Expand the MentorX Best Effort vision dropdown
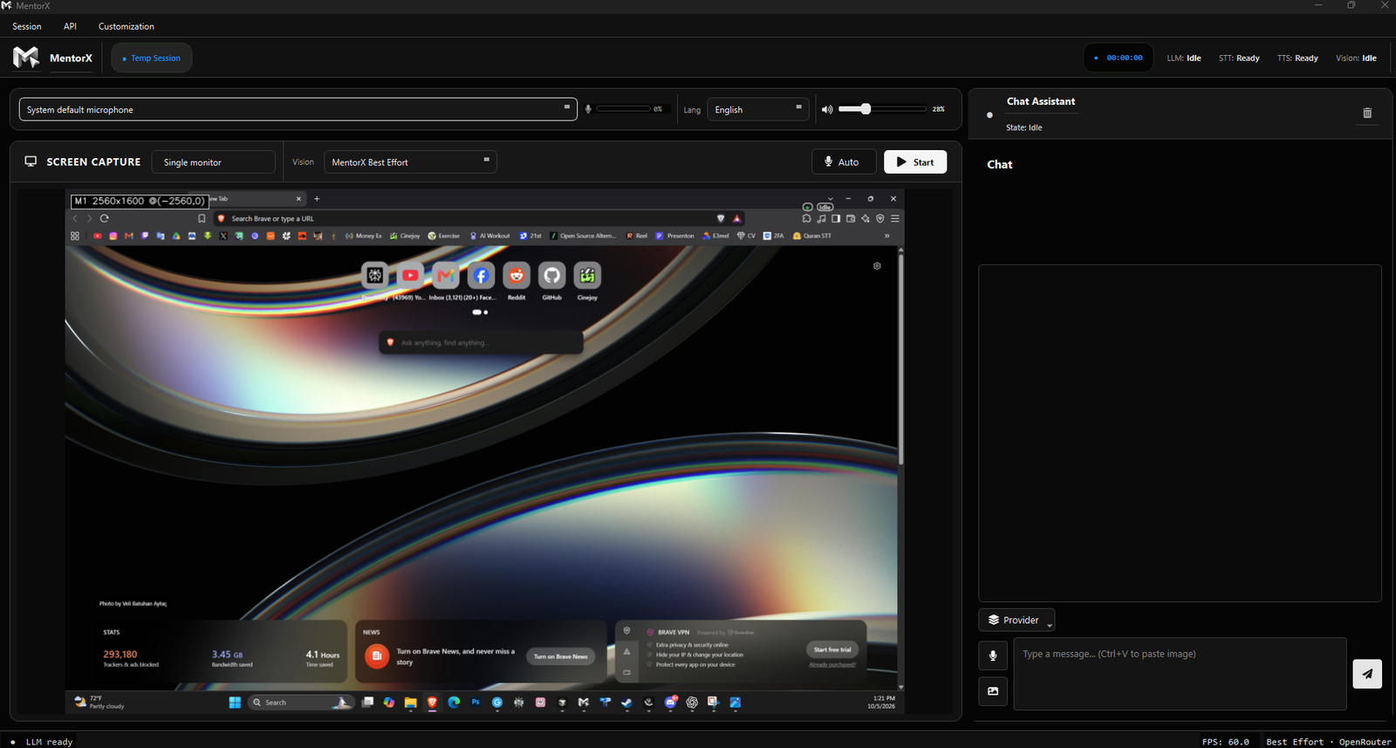 coord(410,162)
